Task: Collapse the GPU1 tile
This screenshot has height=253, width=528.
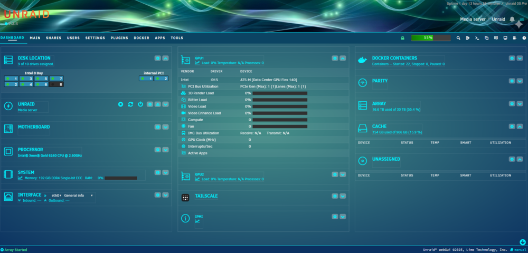Action: 343,58
